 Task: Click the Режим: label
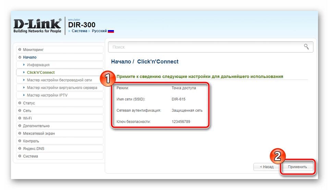pyautogui.click(x=123, y=88)
